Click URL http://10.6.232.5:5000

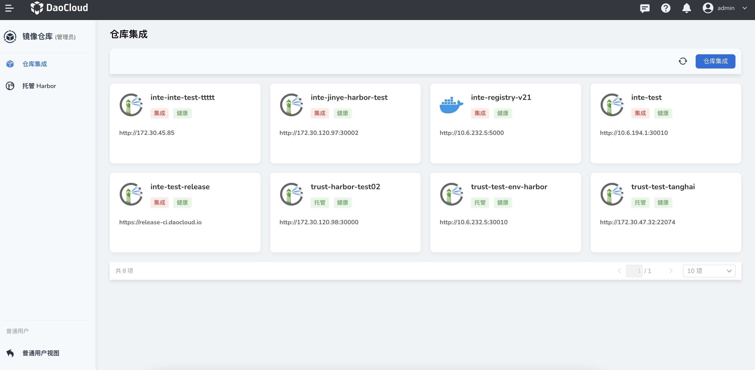point(472,133)
